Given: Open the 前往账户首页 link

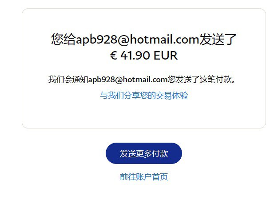Looking at the screenshot, I should click(144, 176).
